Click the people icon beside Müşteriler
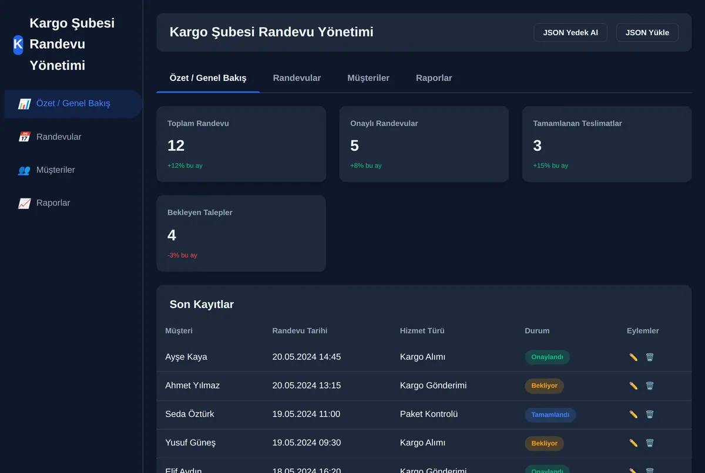Screen dimensions: 705x473 pyautogui.click(x=24, y=170)
